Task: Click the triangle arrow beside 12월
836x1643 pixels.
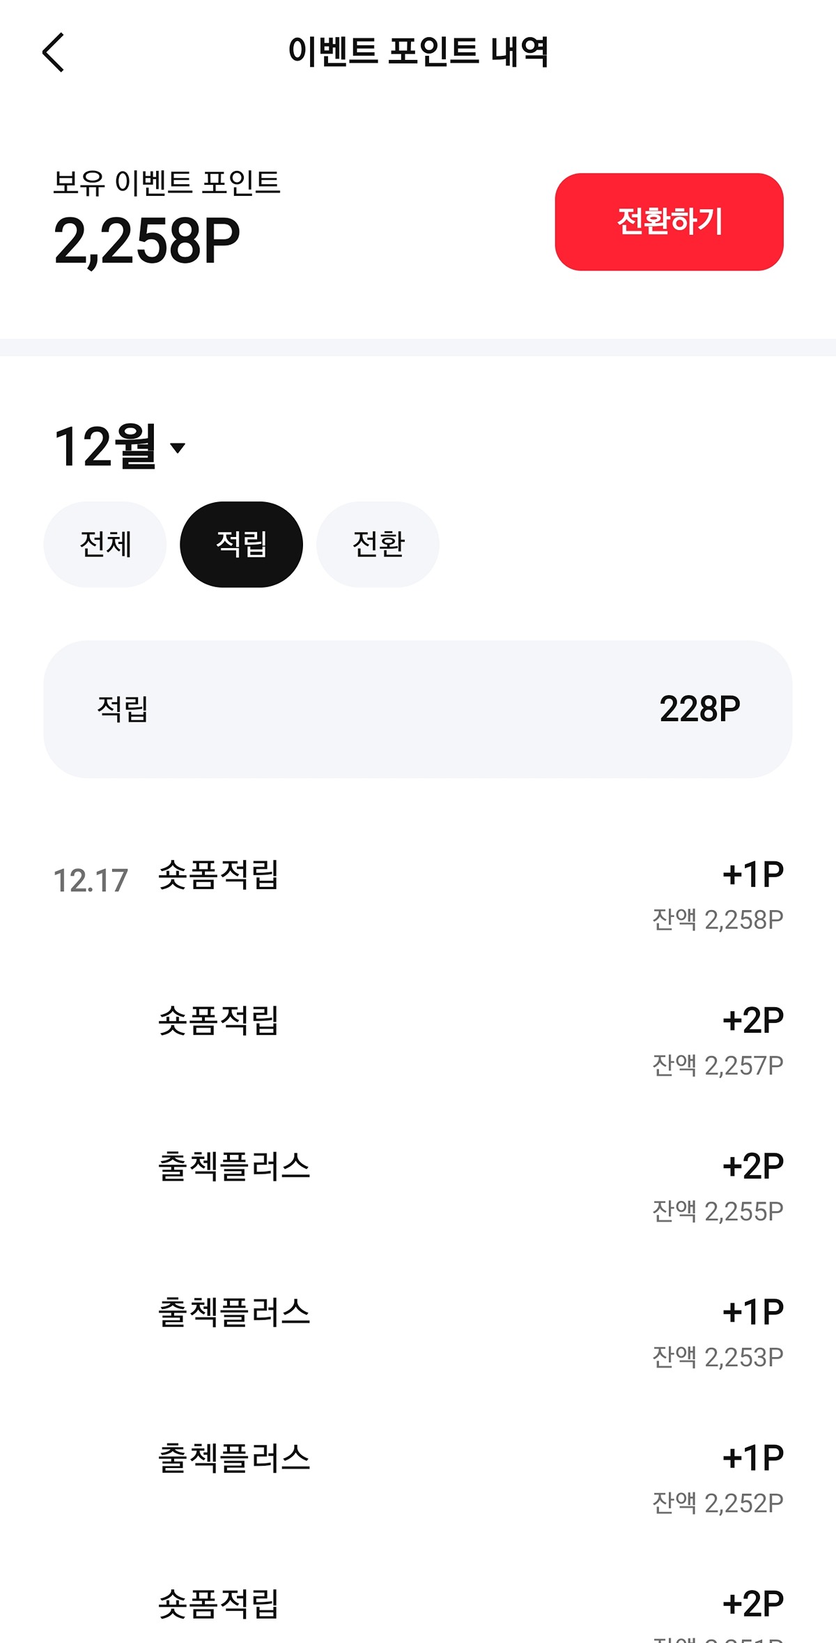Action: pyautogui.click(x=178, y=448)
